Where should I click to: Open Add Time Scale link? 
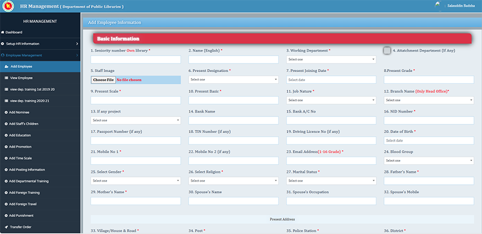[x=20, y=158]
